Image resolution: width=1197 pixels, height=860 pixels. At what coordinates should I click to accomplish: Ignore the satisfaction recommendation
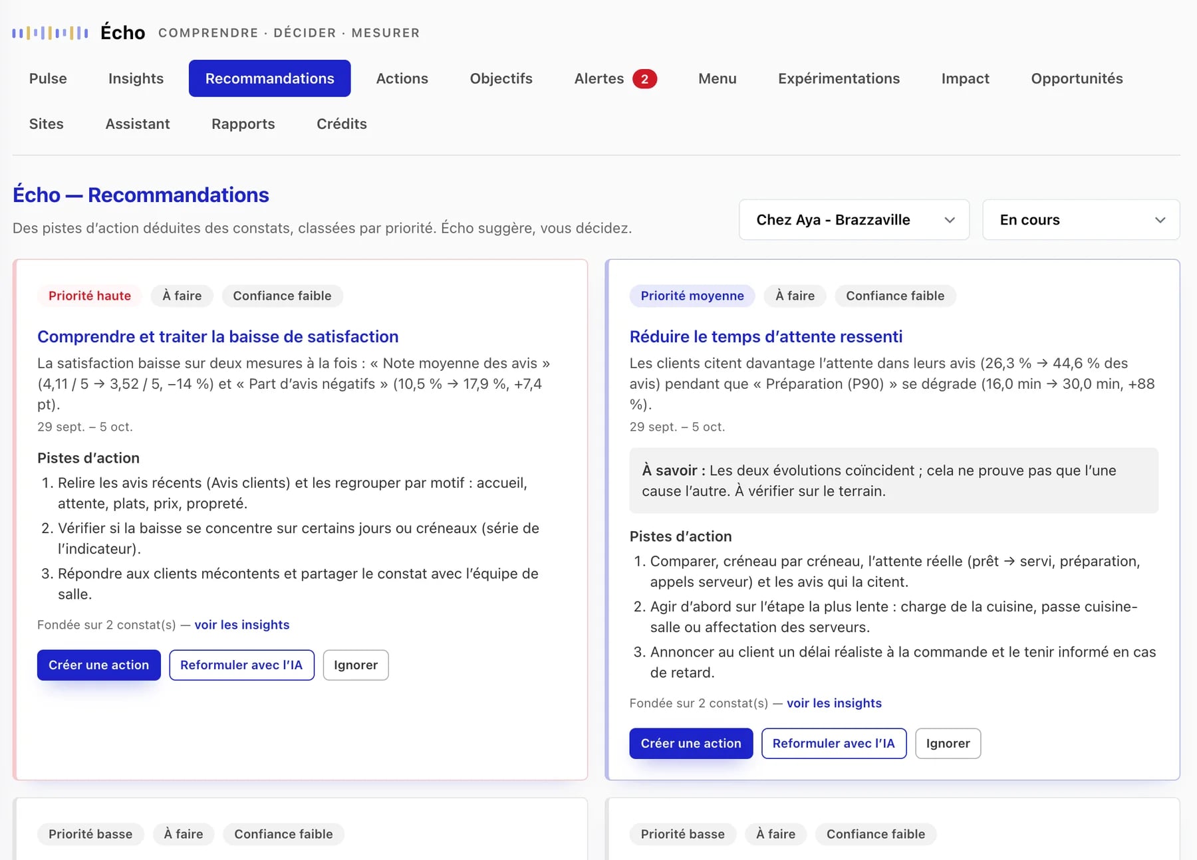pos(356,665)
